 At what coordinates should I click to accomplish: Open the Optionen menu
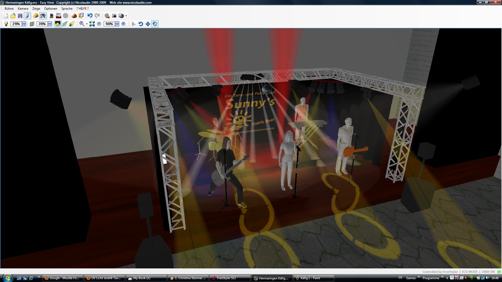(50, 9)
